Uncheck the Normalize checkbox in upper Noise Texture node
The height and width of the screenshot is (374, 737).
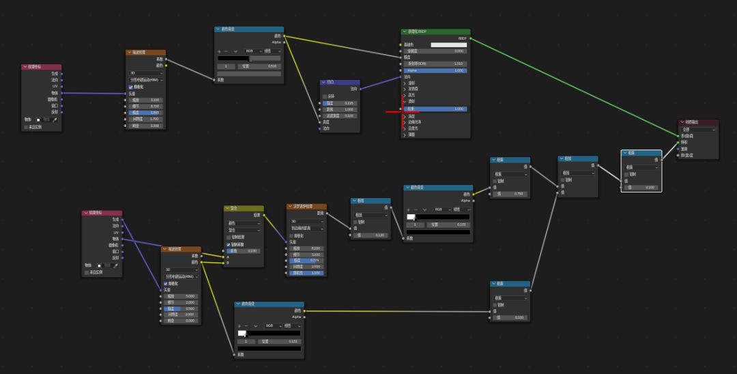coord(130,87)
